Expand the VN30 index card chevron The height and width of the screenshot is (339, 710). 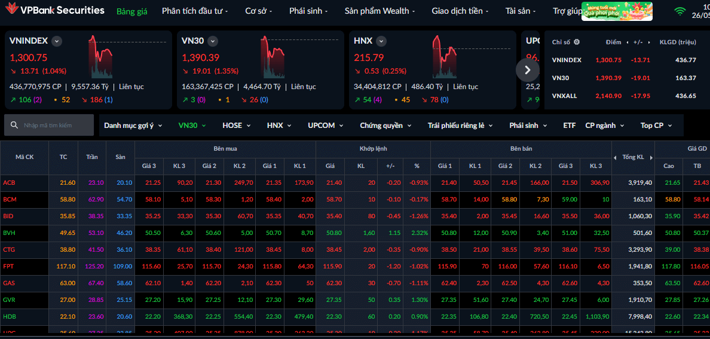tap(213, 41)
